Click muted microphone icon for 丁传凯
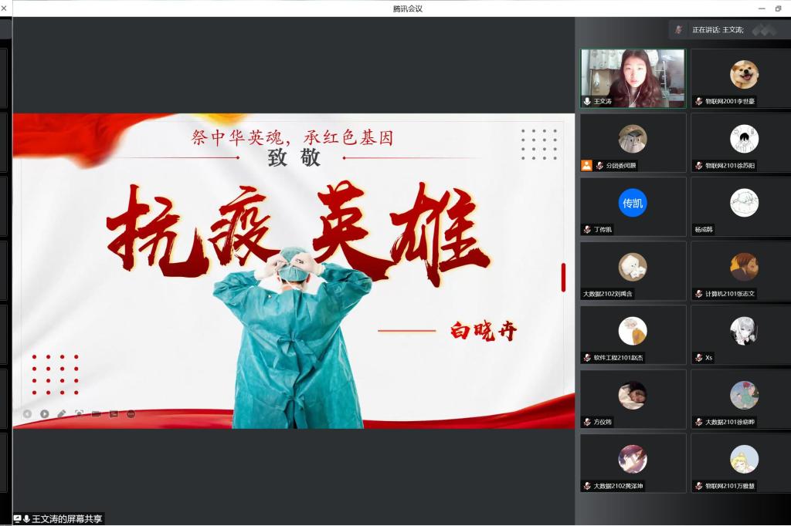This screenshot has height=526, width=791. coord(587,230)
